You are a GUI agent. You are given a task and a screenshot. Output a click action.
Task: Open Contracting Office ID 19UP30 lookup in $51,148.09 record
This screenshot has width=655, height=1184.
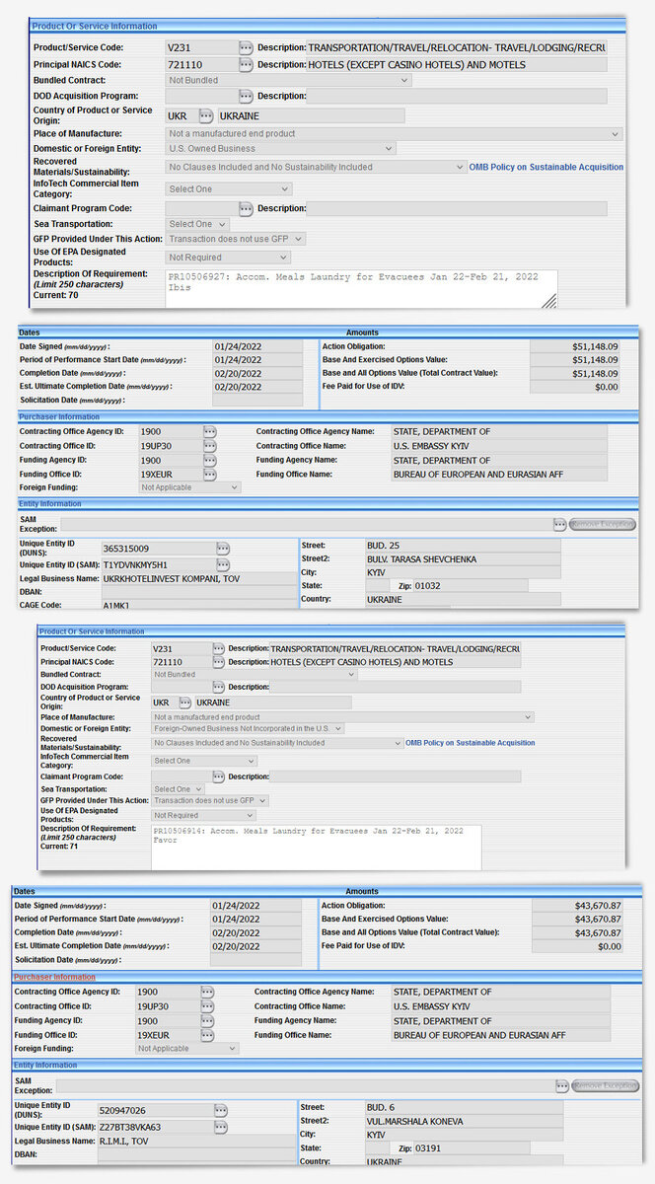click(x=210, y=446)
